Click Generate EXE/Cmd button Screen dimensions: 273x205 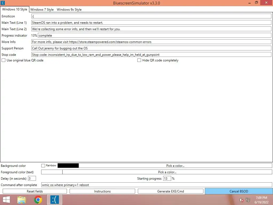point(170,191)
